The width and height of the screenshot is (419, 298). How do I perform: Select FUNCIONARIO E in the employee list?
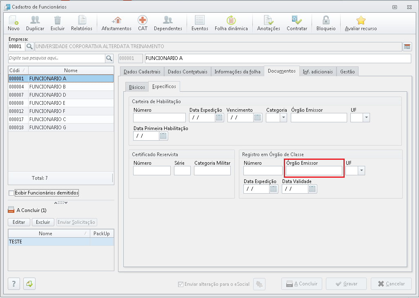point(61,103)
